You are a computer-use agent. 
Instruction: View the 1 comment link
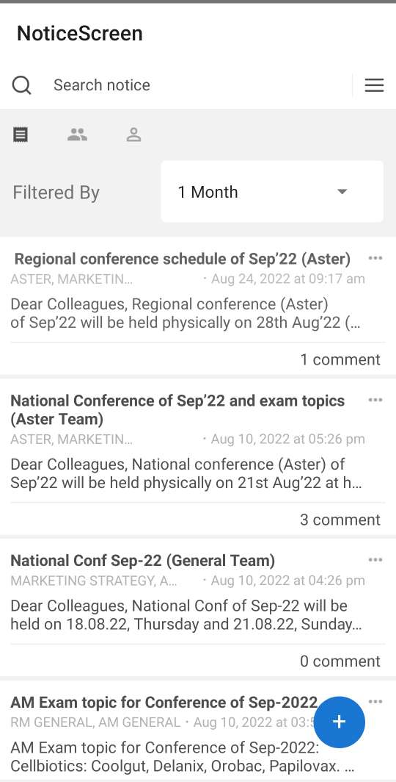[340, 359]
